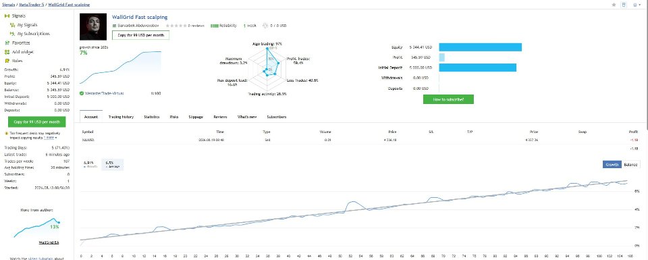This screenshot has width=648, height=260.
Task: Click the XAUUSD symbol in positions table
Action: (x=88, y=140)
